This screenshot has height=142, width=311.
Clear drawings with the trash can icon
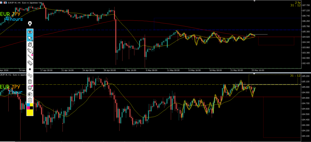click(30, 81)
